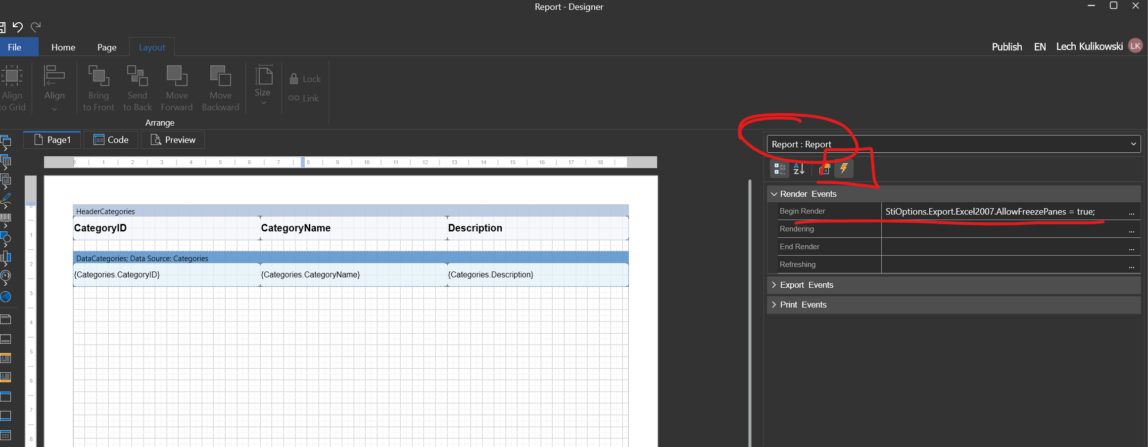The width and height of the screenshot is (1148, 447).
Task: Select the map globe component icon
Action: [x=5, y=297]
